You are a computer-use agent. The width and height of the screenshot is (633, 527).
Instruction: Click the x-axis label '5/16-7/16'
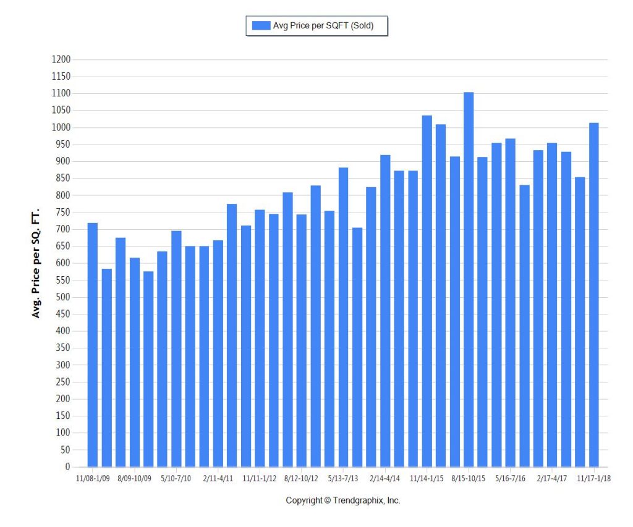(x=510, y=479)
